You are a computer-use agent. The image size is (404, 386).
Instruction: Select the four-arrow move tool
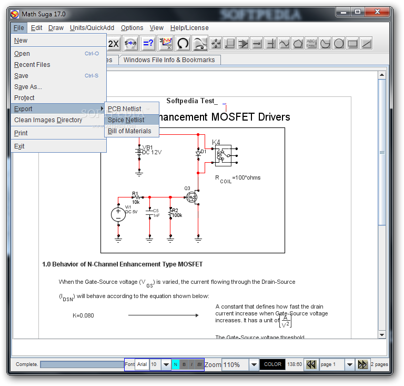(216, 43)
